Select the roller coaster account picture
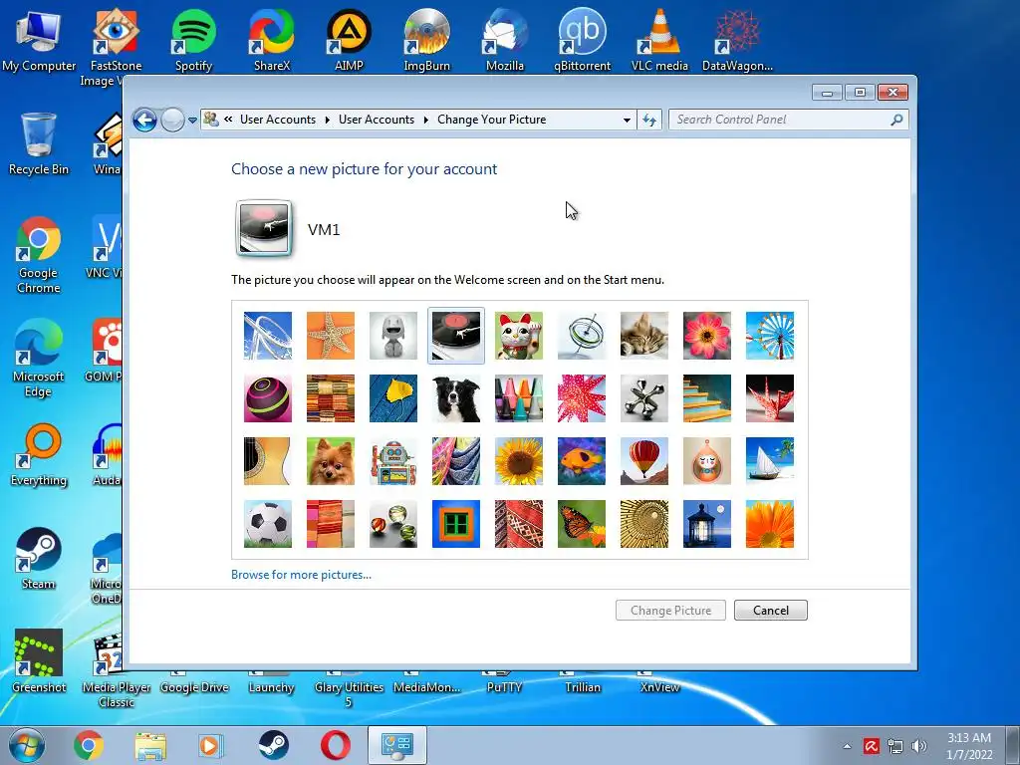The image size is (1020, 765). 267,336
